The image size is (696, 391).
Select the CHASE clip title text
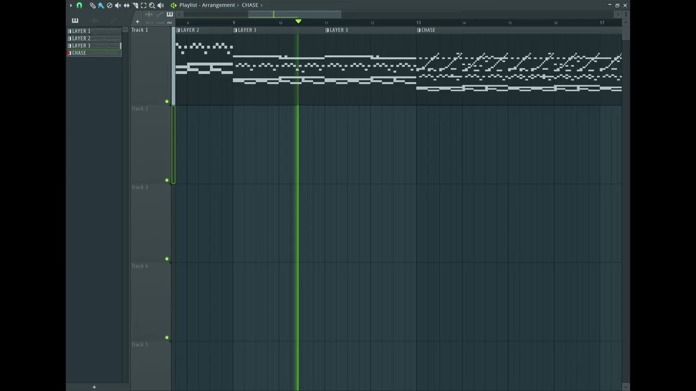(x=428, y=30)
